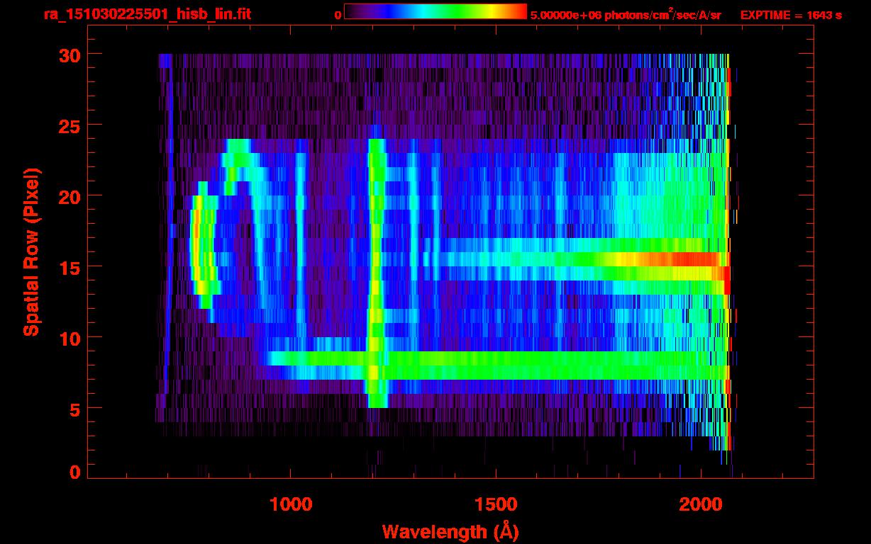Click the y-axis tick label 15
This screenshot has height=544, width=871.
(69, 266)
